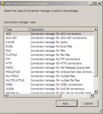Click the Type column header
103x114 pixels.
tap(17, 29)
